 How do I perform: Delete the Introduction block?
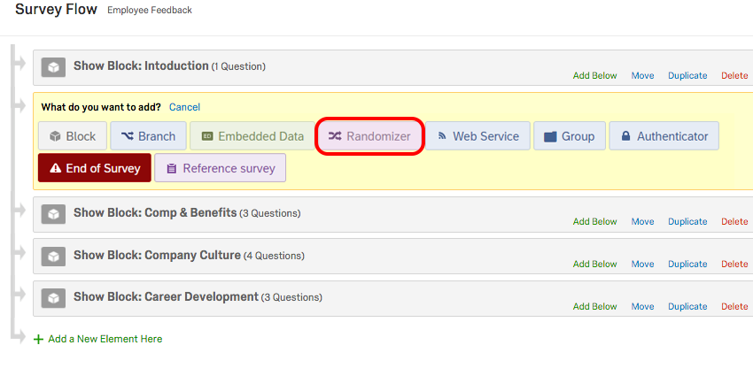[x=734, y=76]
